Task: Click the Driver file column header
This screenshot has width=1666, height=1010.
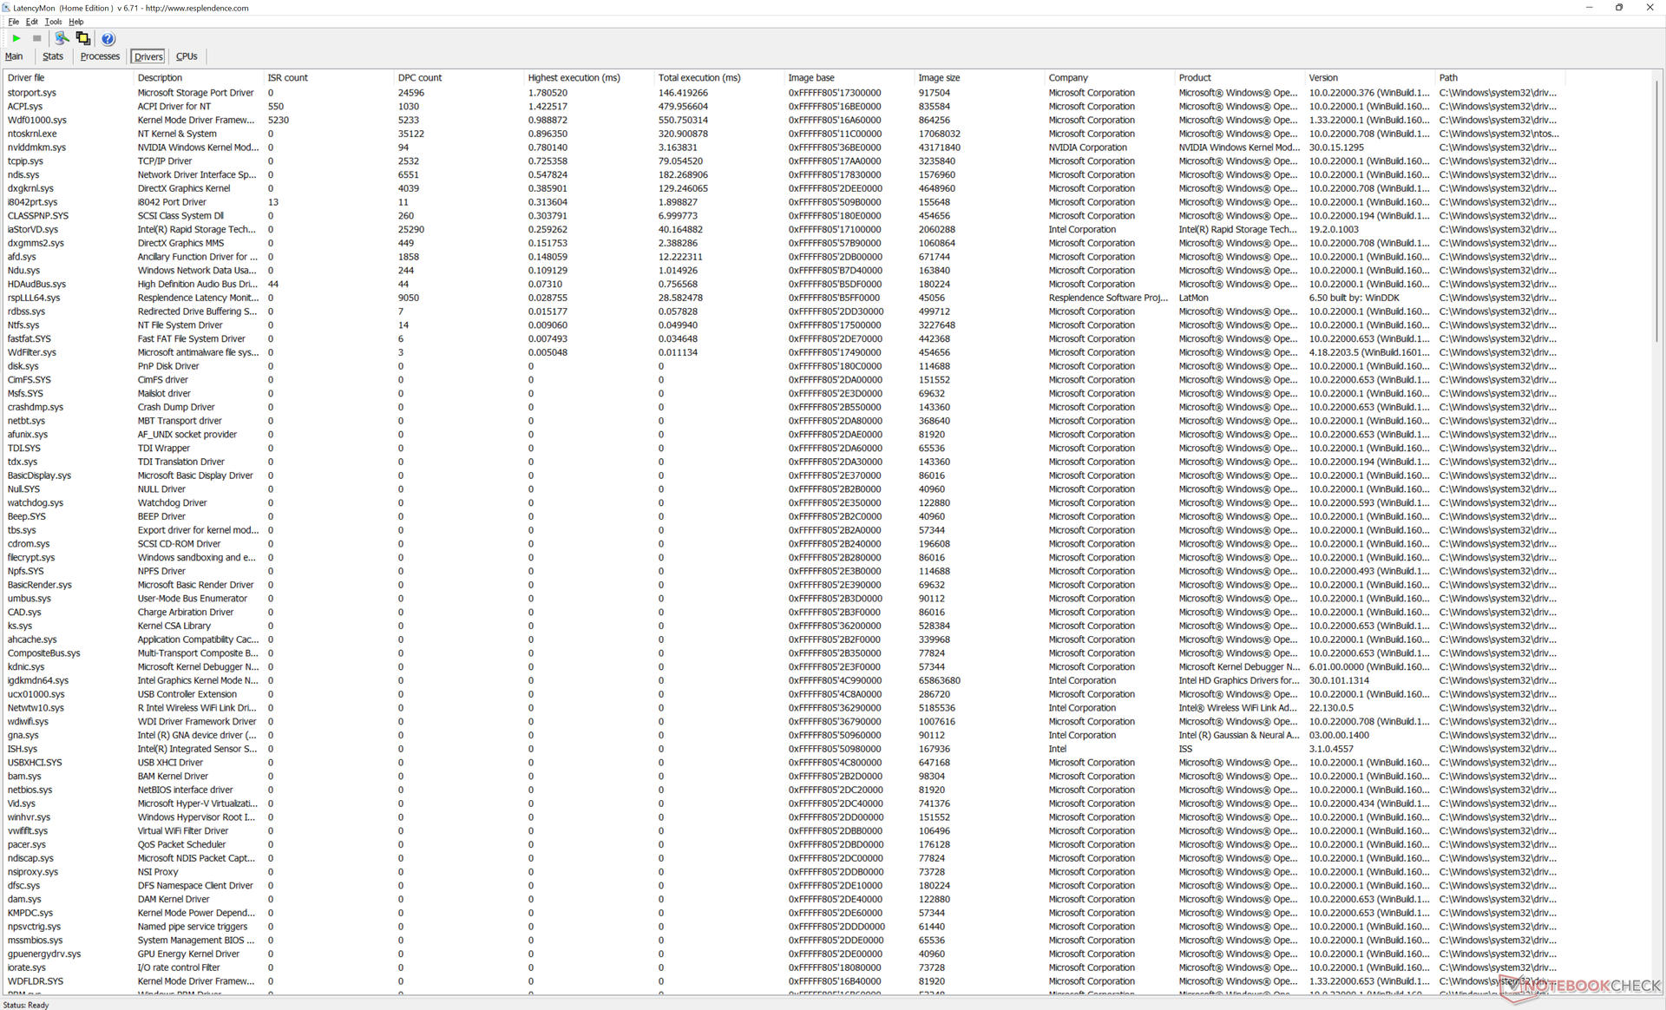Action: point(26,78)
